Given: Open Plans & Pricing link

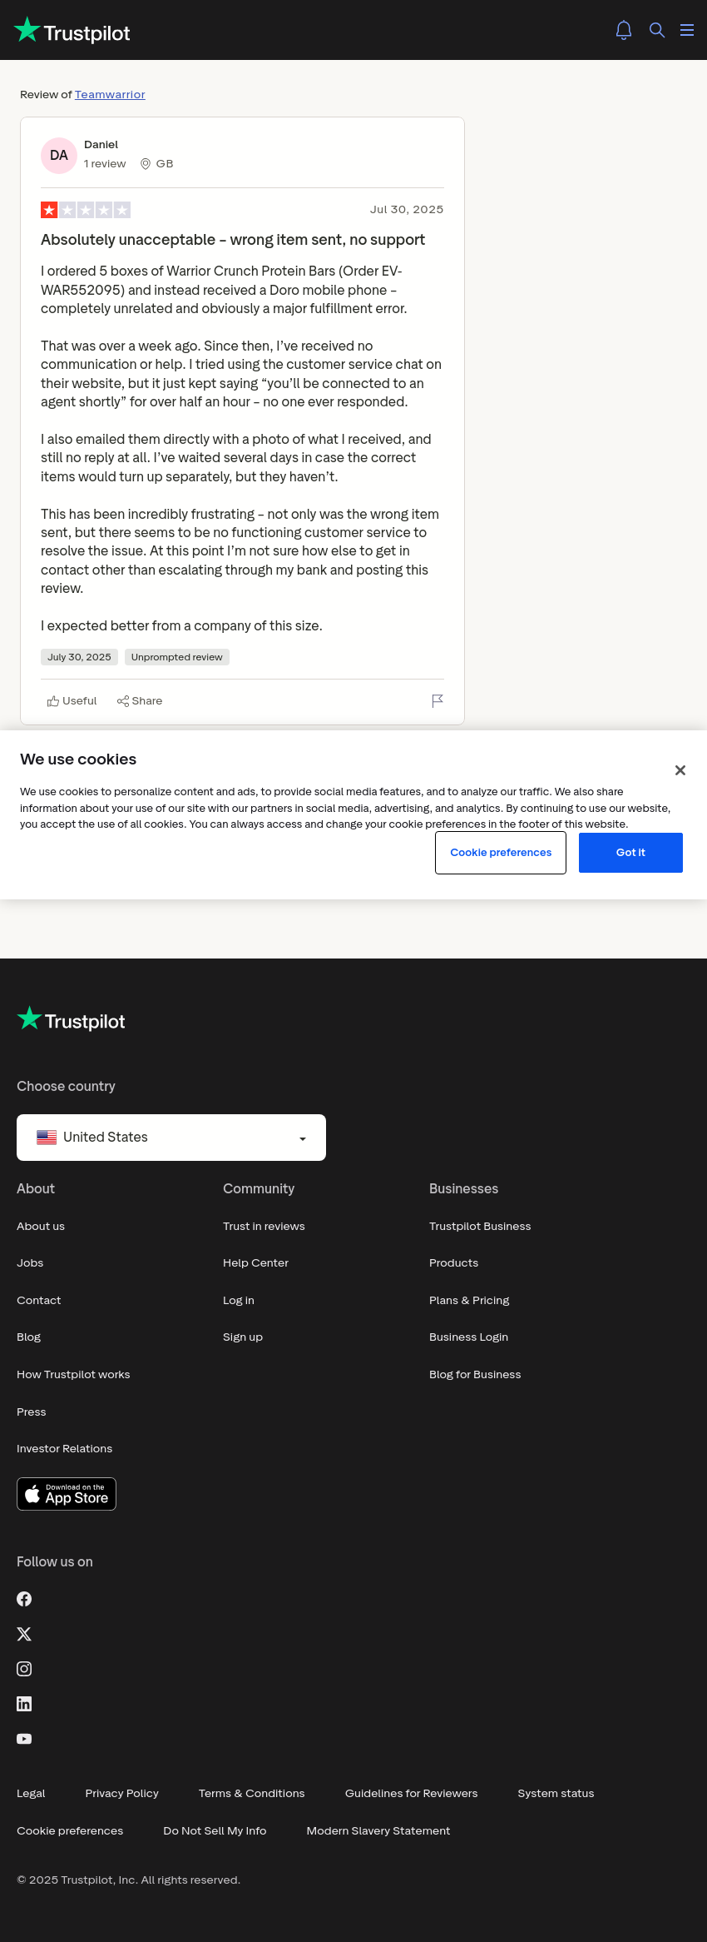Looking at the screenshot, I should pos(469,1301).
